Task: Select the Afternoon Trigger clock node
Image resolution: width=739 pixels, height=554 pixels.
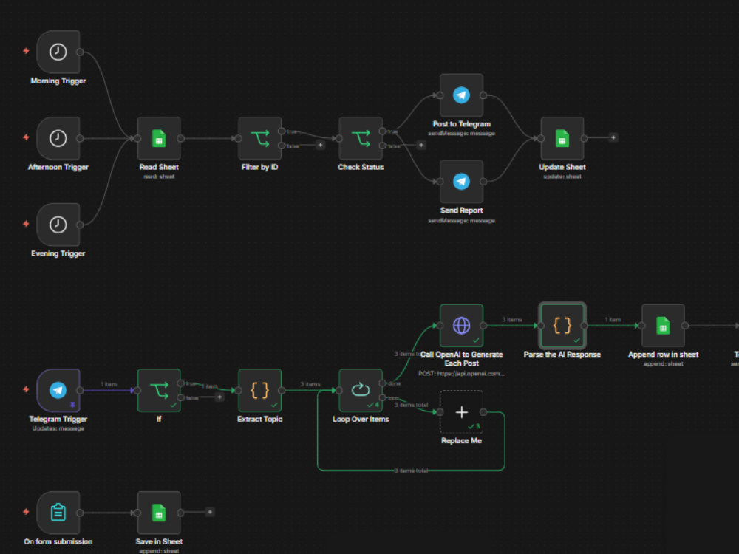Action: coord(58,138)
